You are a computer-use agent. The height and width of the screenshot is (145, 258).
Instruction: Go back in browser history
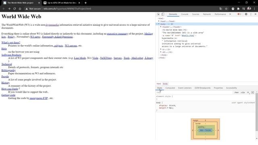[4, 9]
